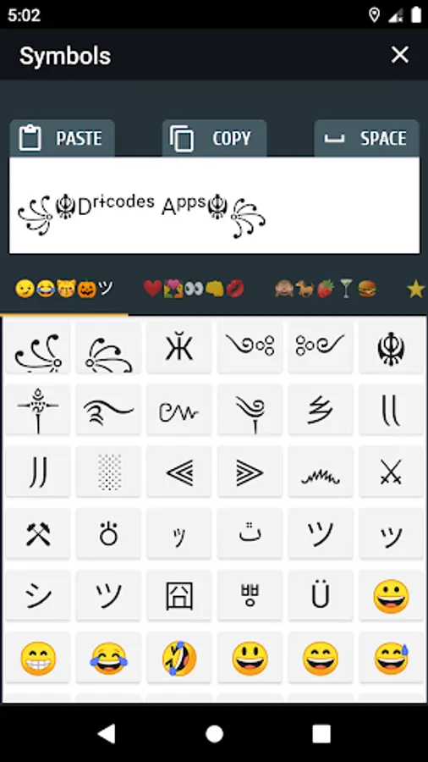
Task: Insert the crossed hammers symbol
Action: click(x=38, y=534)
